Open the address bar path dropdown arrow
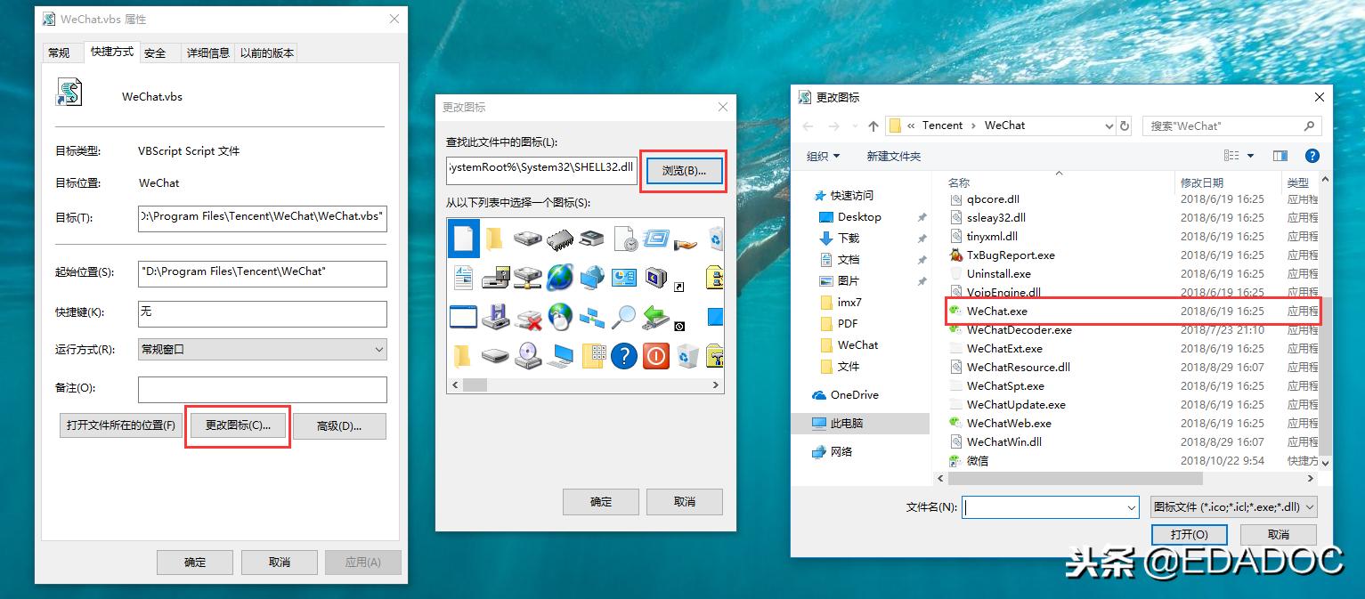This screenshot has height=599, width=1365. pos(1108,125)
